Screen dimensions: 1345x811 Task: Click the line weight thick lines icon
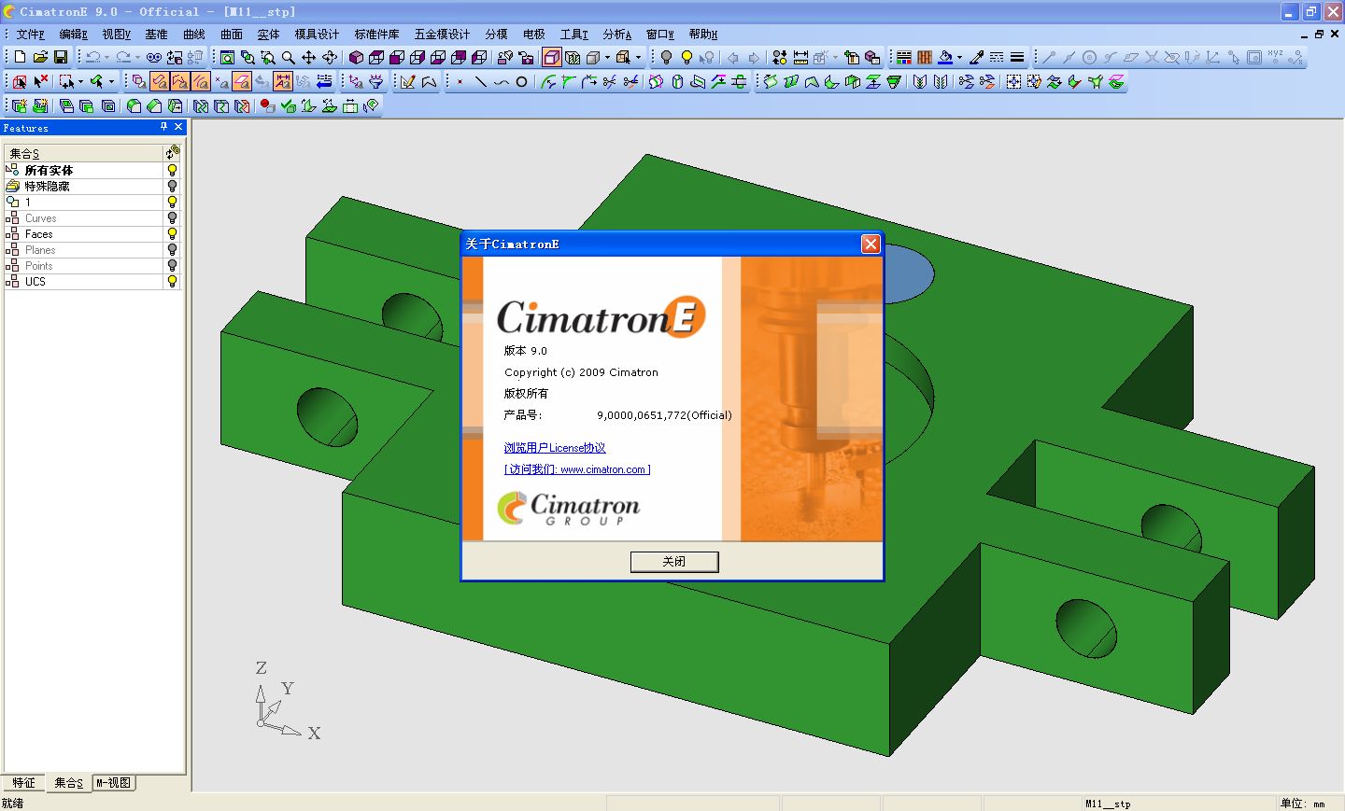(x=1017, y=57)
